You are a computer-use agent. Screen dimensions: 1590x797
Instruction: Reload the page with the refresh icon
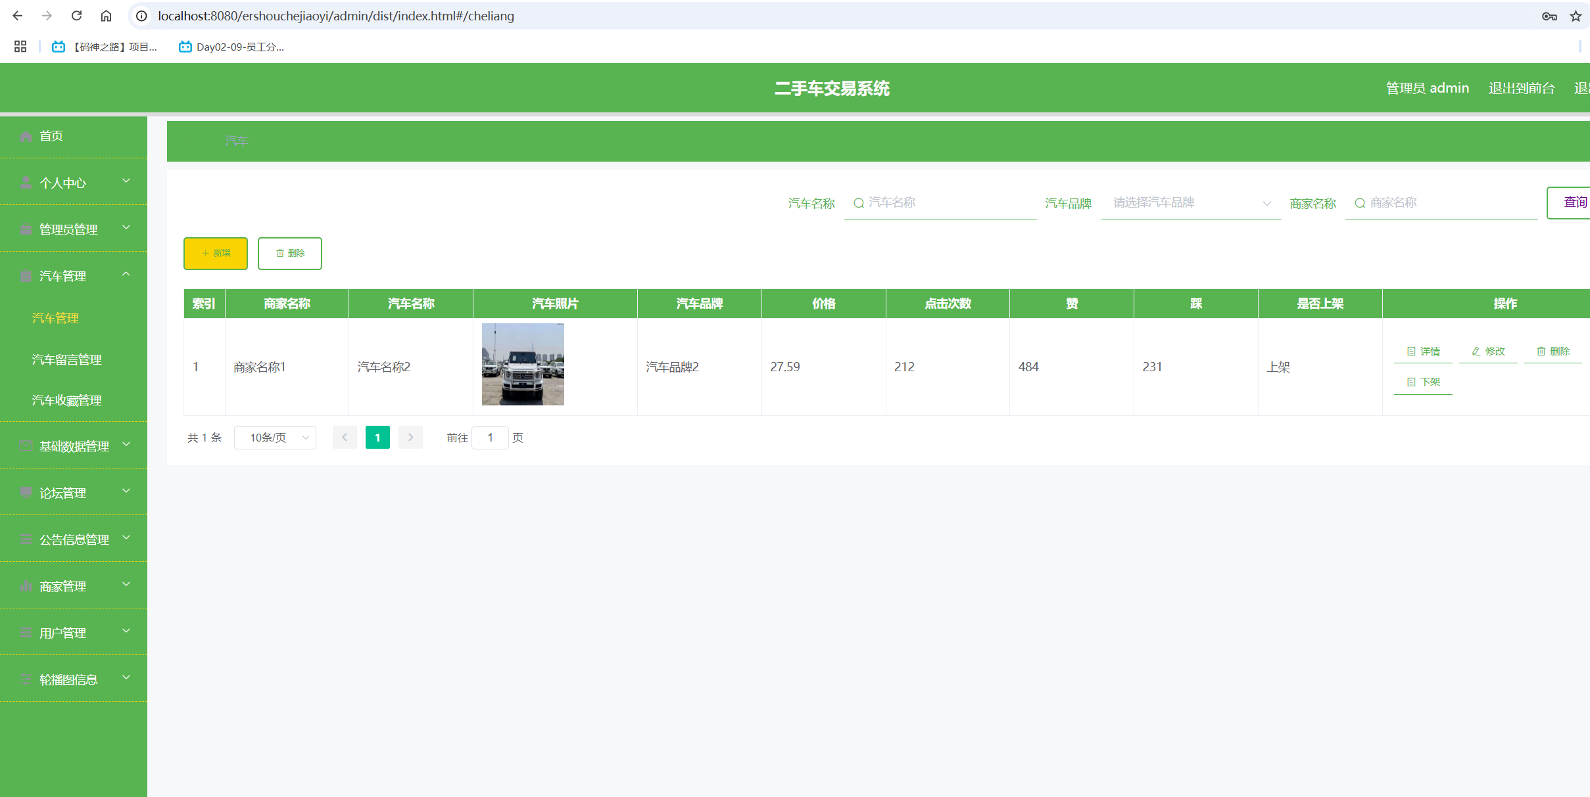(x=76, y=16)
